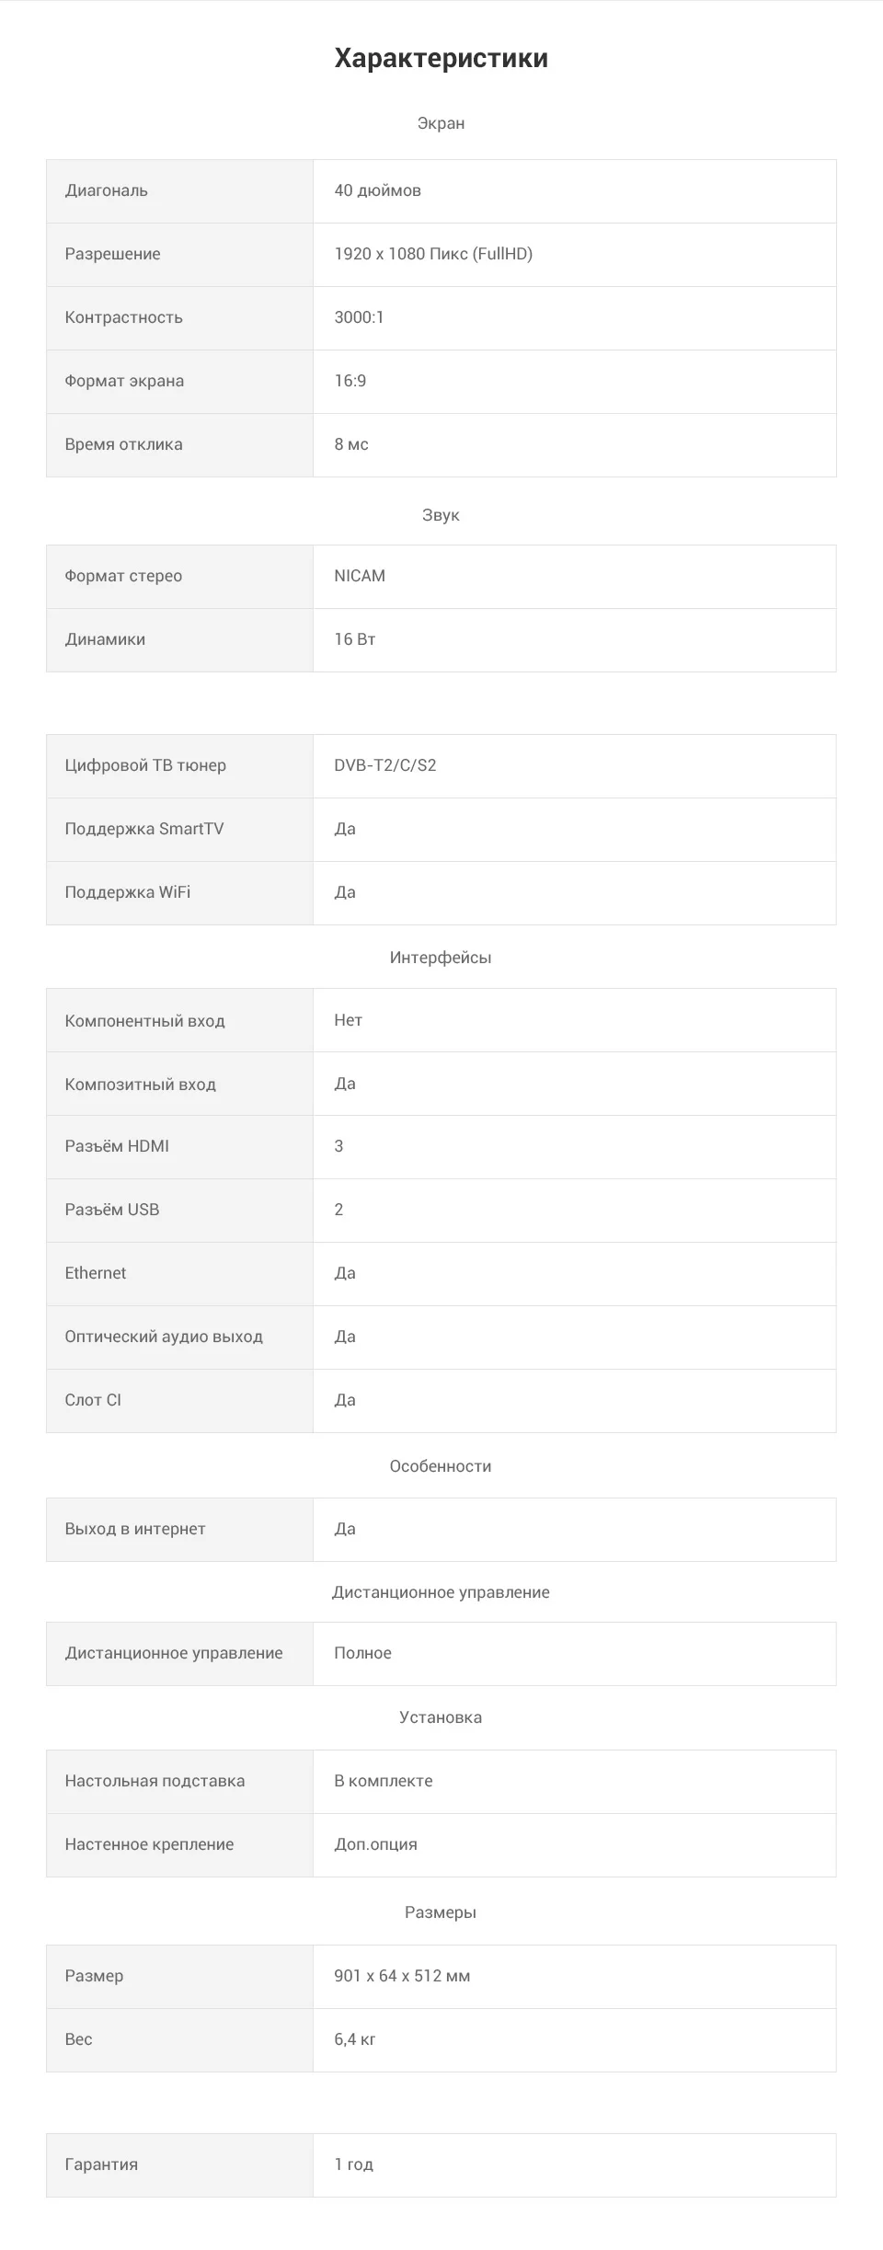Select the Контрастность 3000:1 value
The width and height of the screenshot is (883, 2250).
(359, 317)
